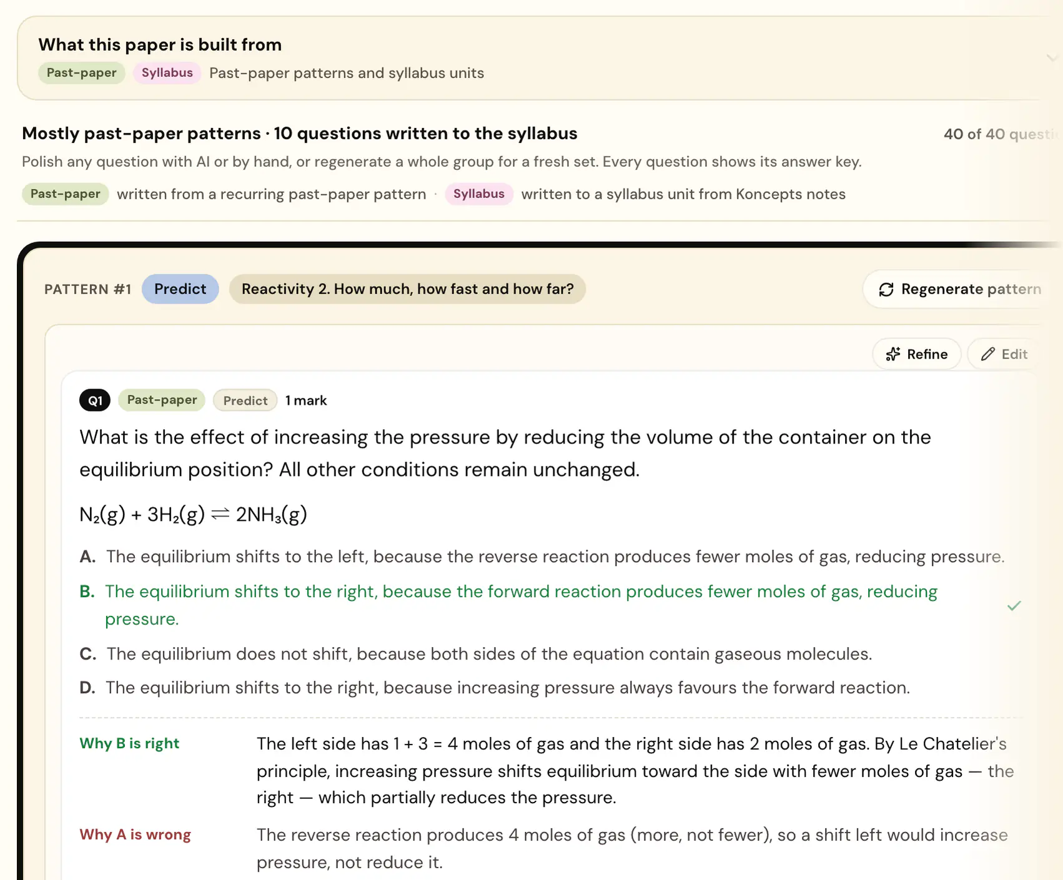Image resolution: width=1063 pixels, height=880 pixels.
Task: Click the Refine sparkle icon
Action: pos(893,354)
